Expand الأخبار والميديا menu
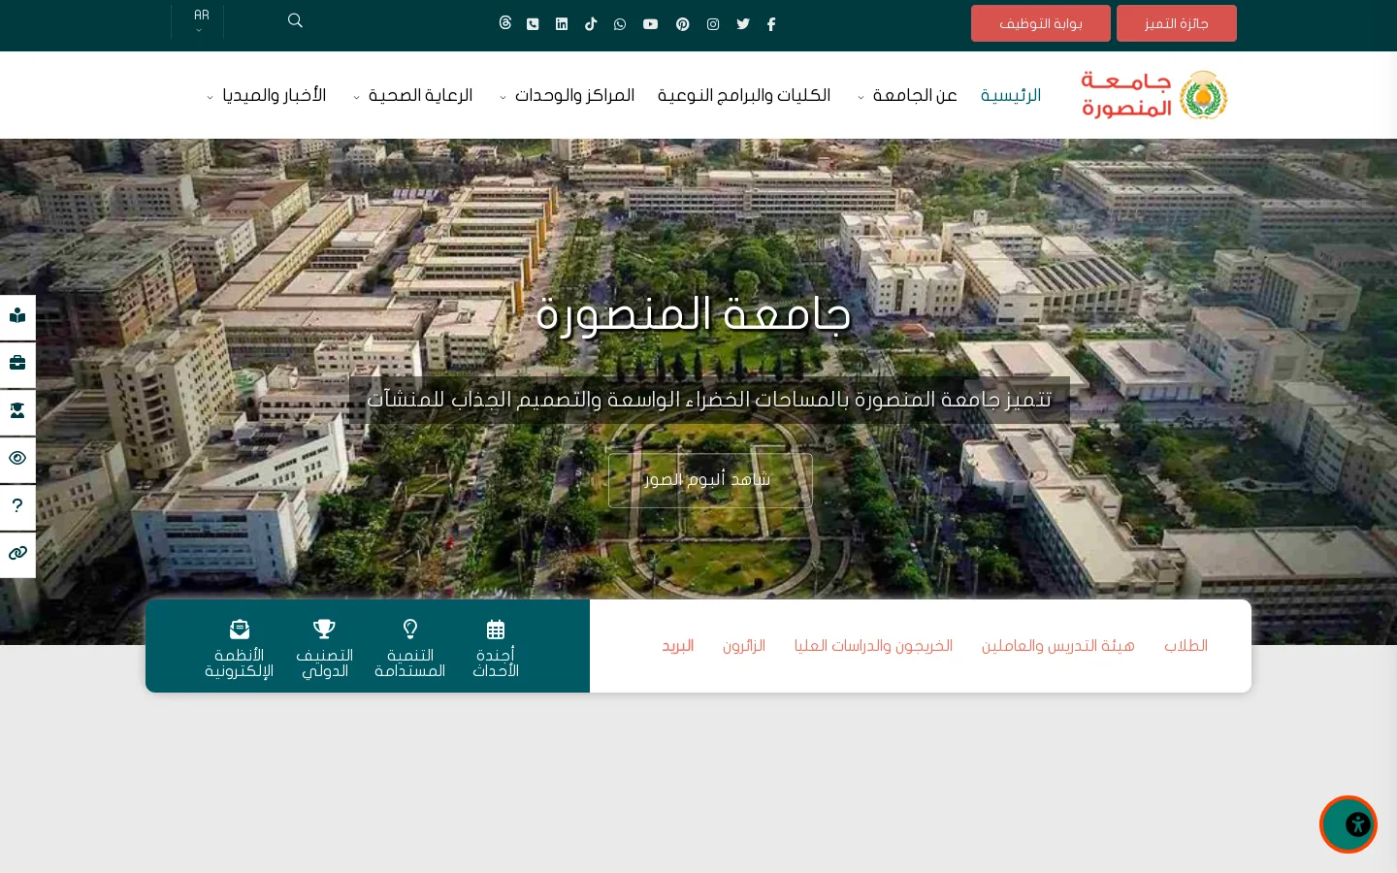The height and width of the screenshot is (873, 1397). 267,95
